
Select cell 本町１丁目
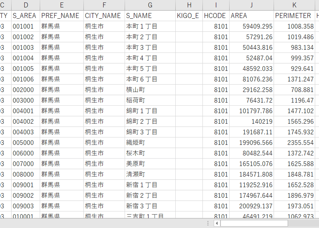150,26
